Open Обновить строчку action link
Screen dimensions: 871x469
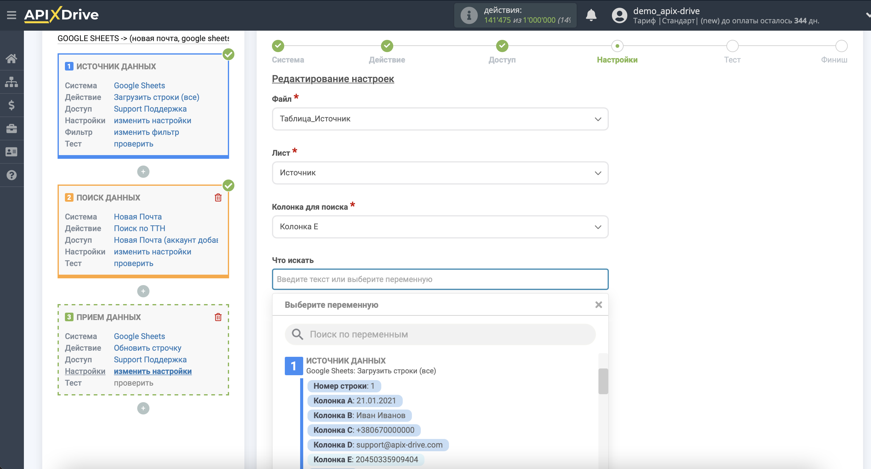[147, 348]
